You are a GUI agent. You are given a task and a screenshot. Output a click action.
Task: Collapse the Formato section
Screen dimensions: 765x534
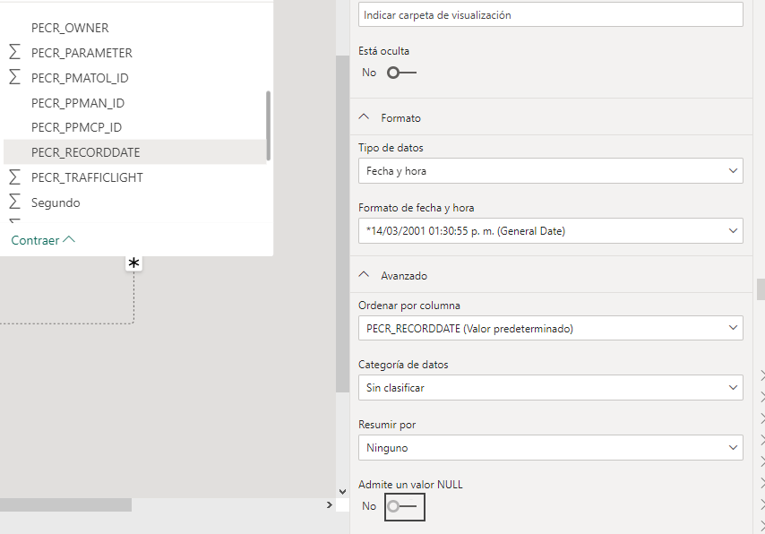pyautogui.click(x=364, y=117)
